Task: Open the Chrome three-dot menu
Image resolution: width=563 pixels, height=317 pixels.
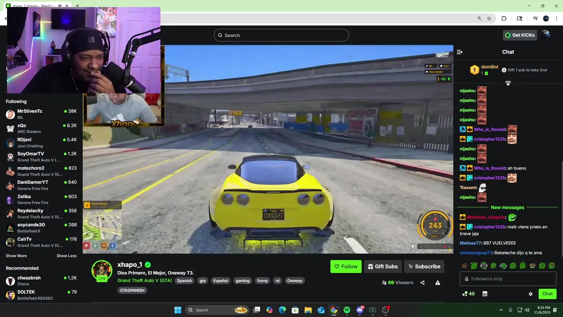Action: [x=556, y=18]
